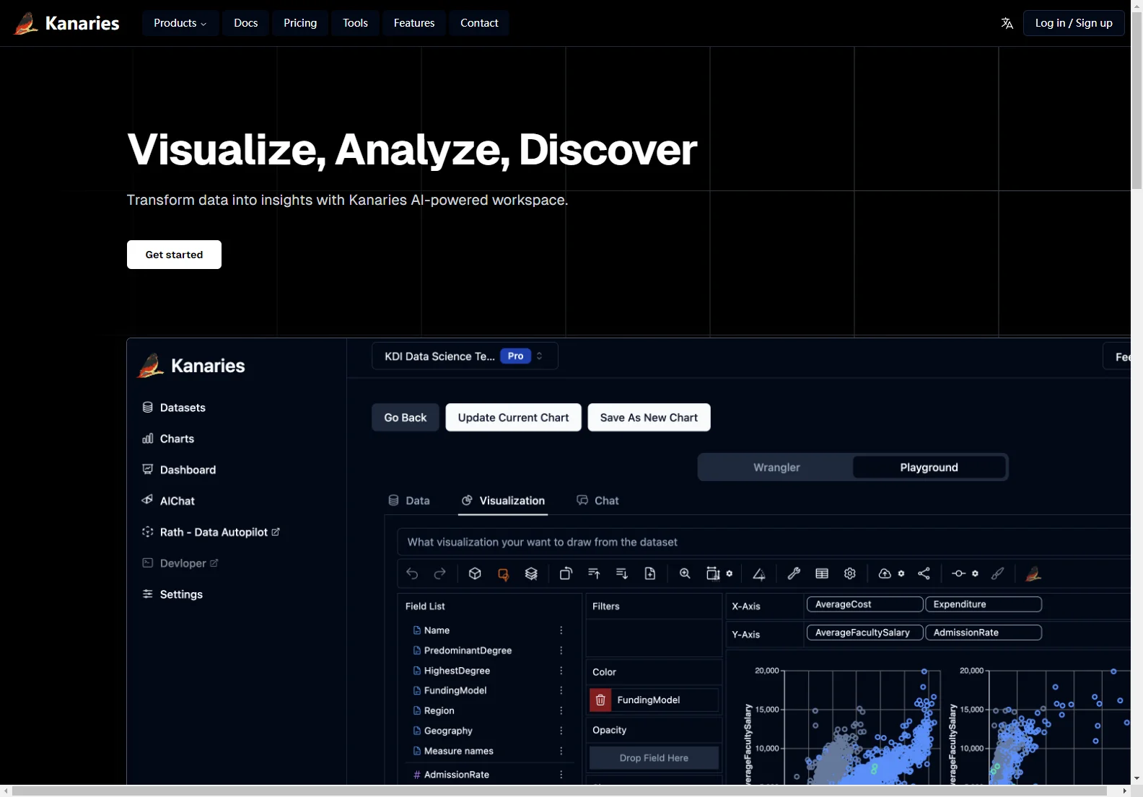Screen dimensions: 1143x797
Task: Click the sort ascending icon
Action: (x=594, y=573)
